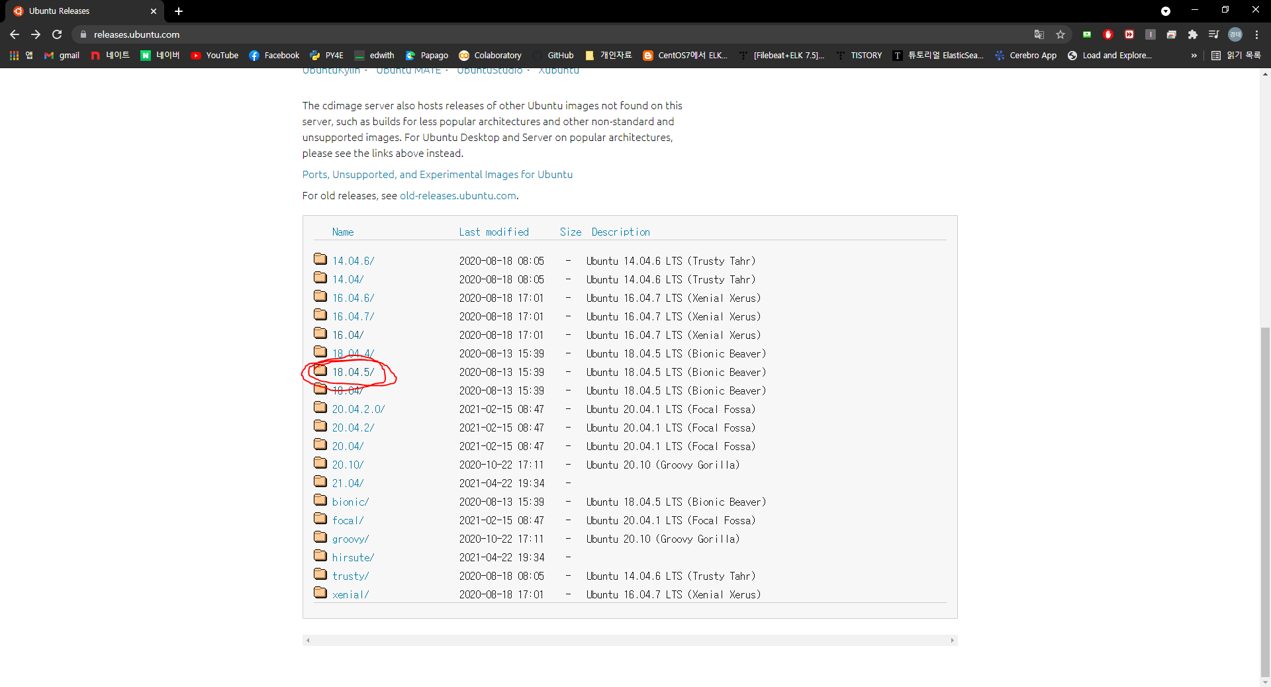Open the trusty/ directory link
Image resolution: width=1271 pixels, height=687 pixels.
click(350, 576)
